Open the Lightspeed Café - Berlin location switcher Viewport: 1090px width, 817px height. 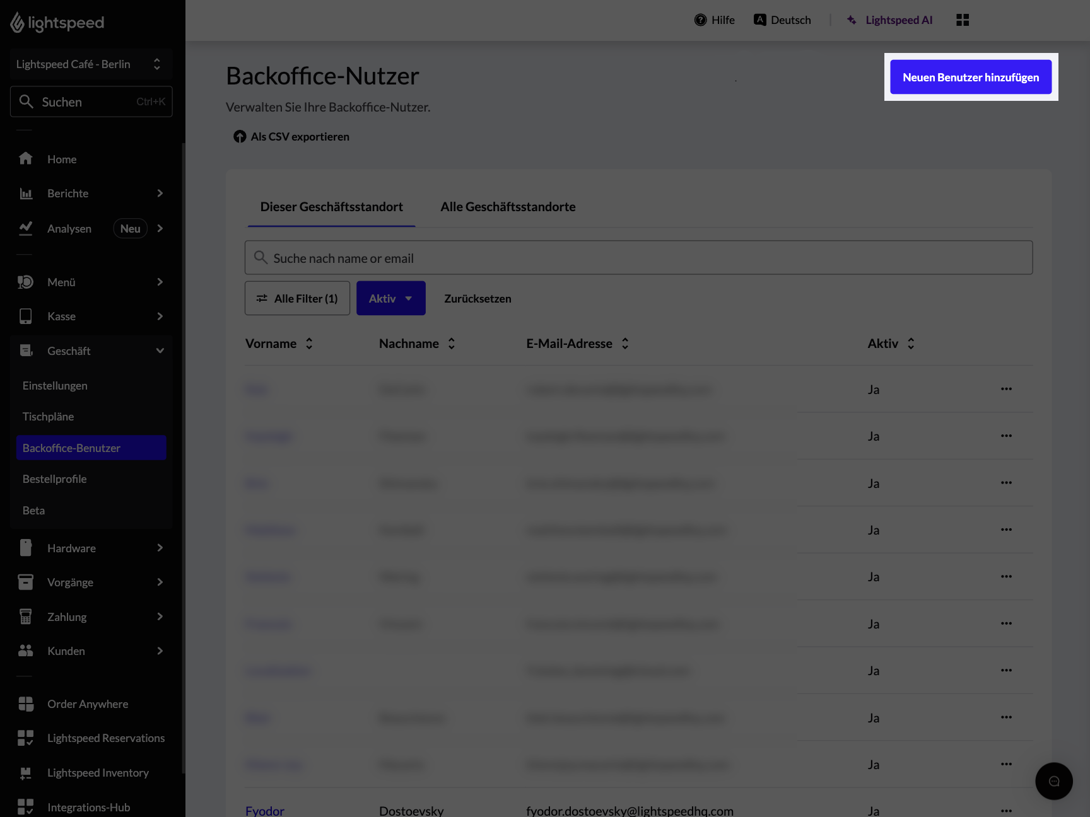(x=91, y=64)
